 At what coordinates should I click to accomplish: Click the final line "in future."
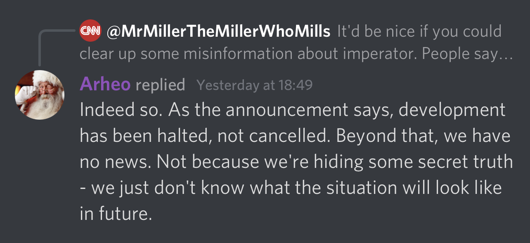coord(116,214)
